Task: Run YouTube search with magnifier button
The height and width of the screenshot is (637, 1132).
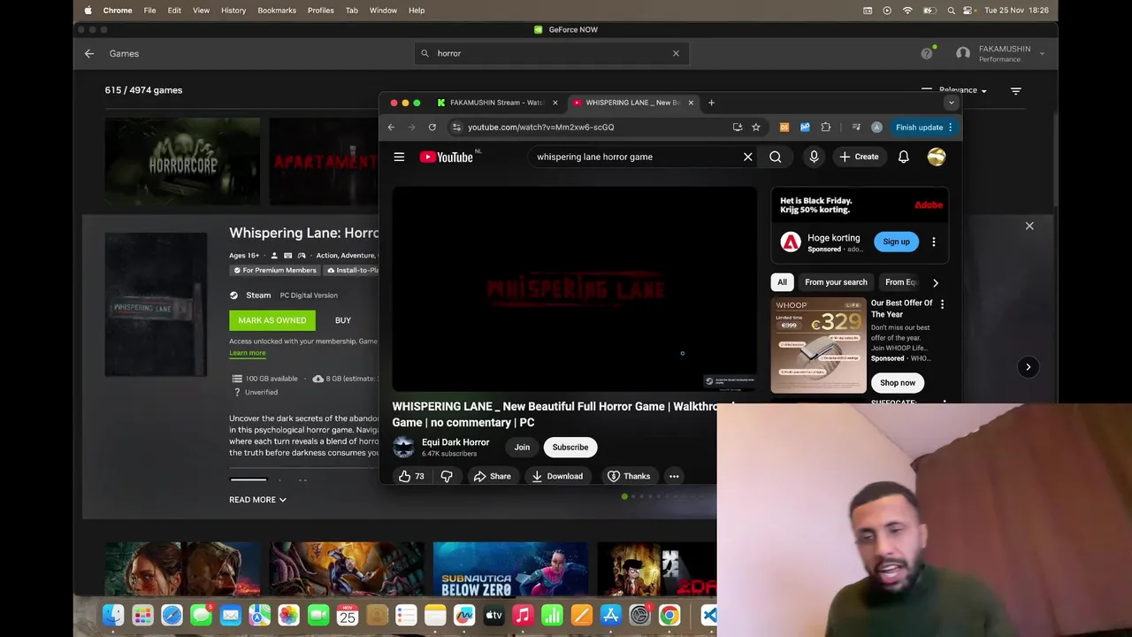Action: pos(776,157)
